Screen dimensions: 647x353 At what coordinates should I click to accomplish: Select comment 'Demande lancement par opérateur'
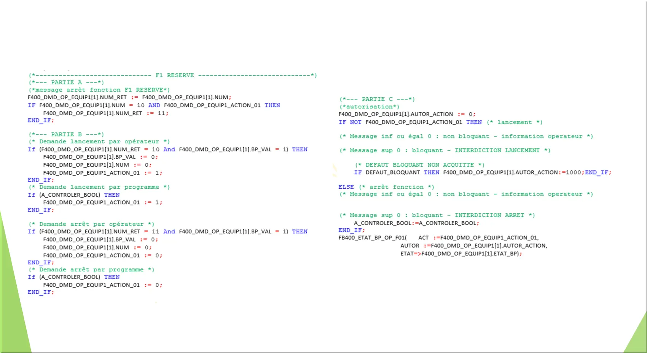pyautogui.click(x=99, y=142)
